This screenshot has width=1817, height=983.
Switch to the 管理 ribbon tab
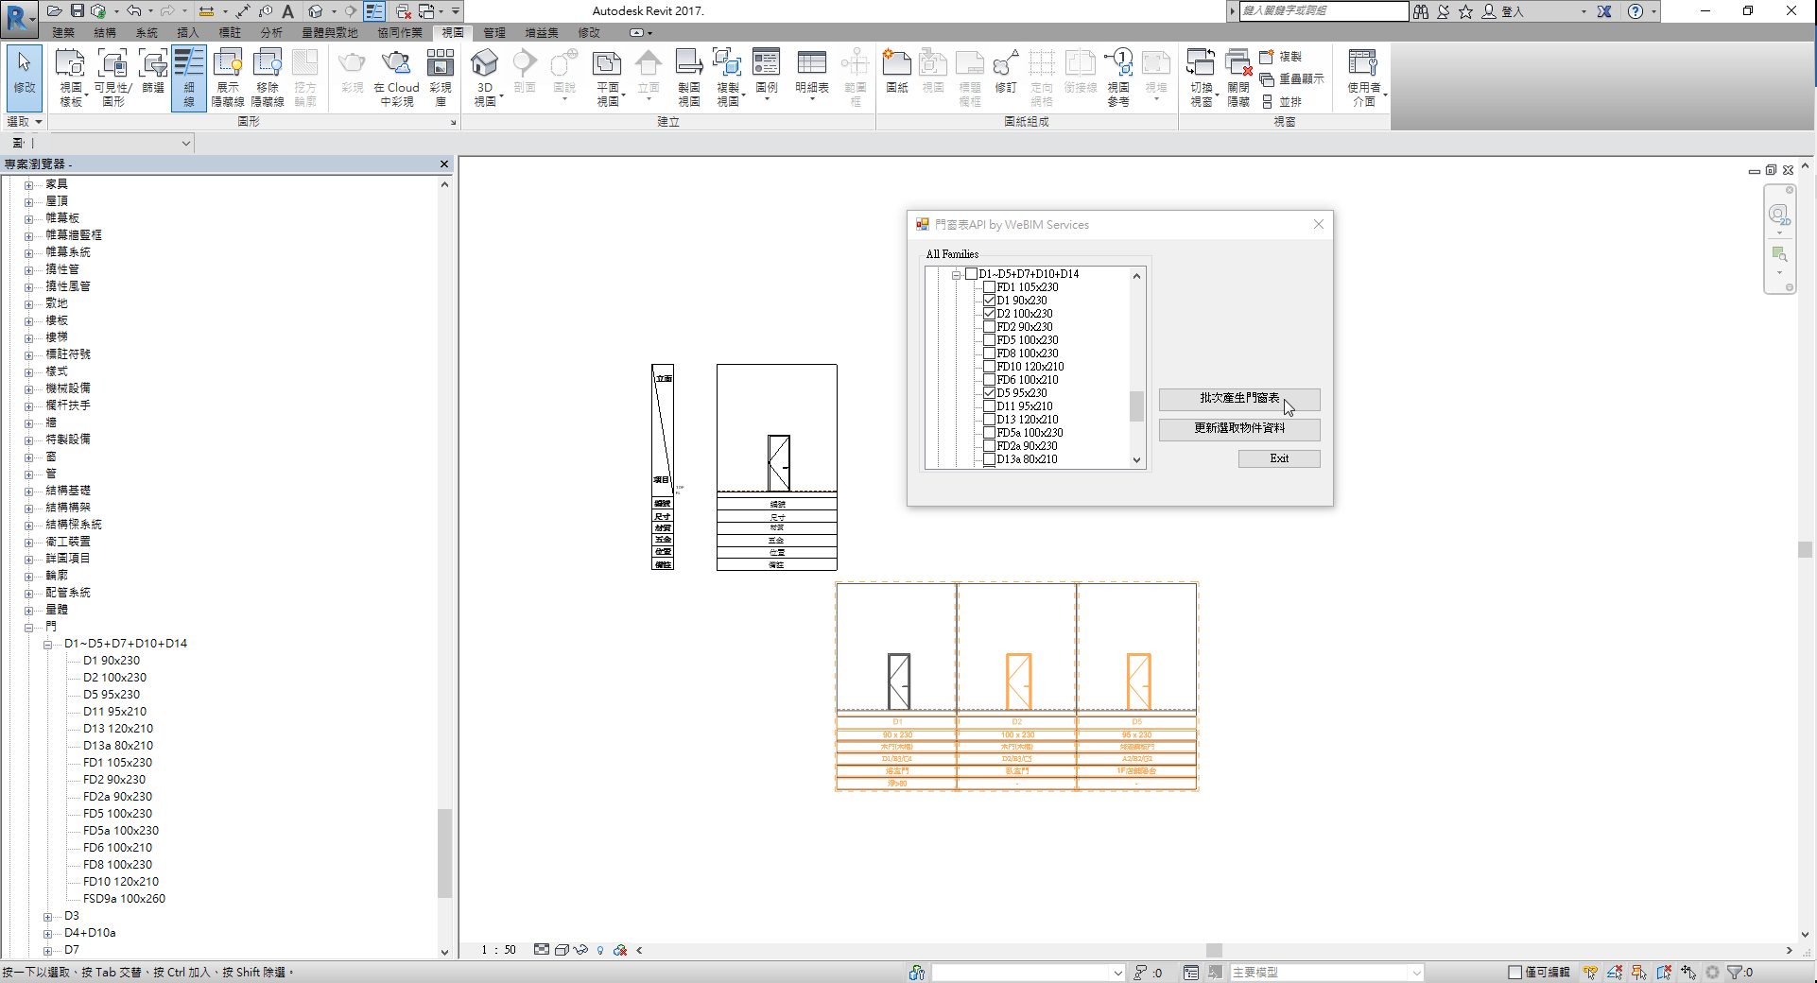[494, 32]
